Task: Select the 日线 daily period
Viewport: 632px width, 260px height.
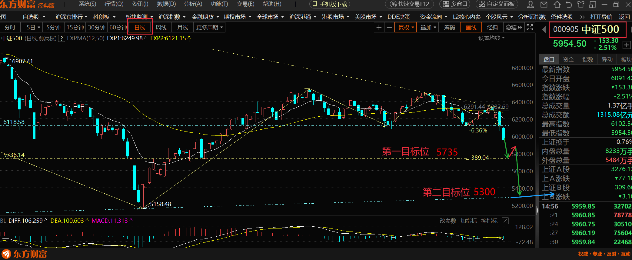Action: click(140, 28)
